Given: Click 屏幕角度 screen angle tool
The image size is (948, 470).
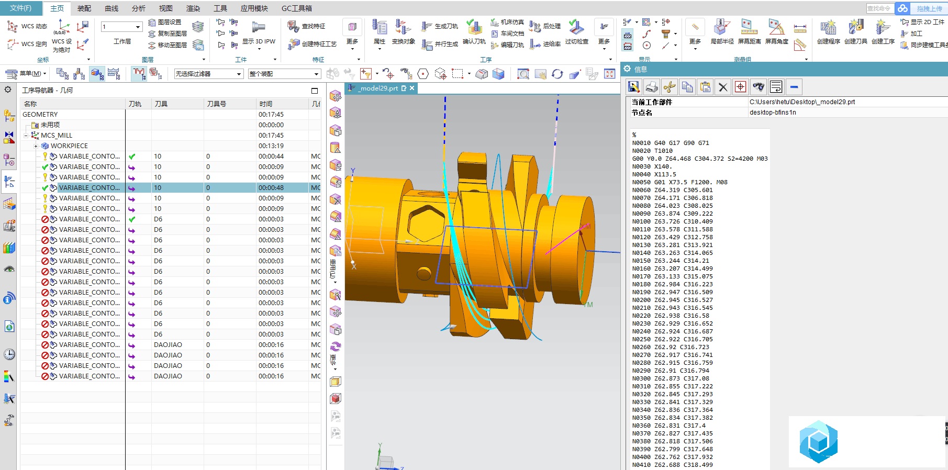Looking at the screenshot, I should click(x=776, y=32).
